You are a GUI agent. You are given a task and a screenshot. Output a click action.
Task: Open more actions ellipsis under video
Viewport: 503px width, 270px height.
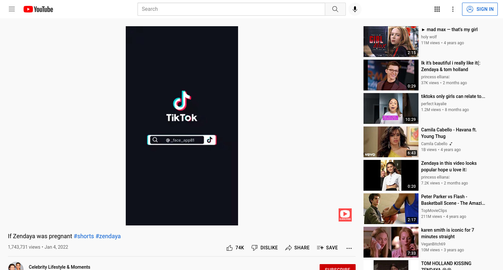(349, 248)
